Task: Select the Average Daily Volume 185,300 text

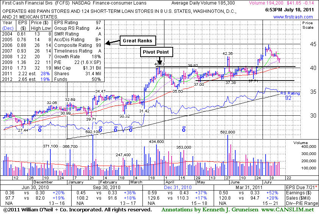Action: click(x=203, y=3)
